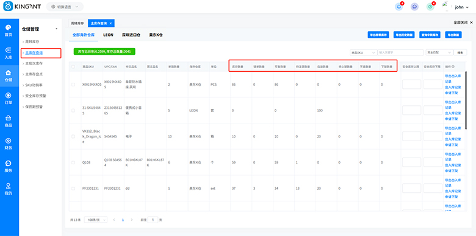Click the keyword search input field
The height and width of the screenshot is (236, 476).
(x=400, y=52)
